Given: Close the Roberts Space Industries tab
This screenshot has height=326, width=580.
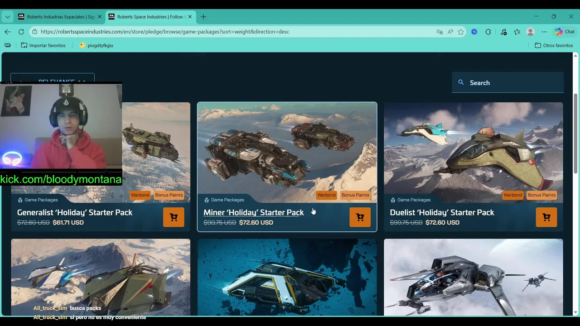Looking at the screenshot, I should 190,17.
